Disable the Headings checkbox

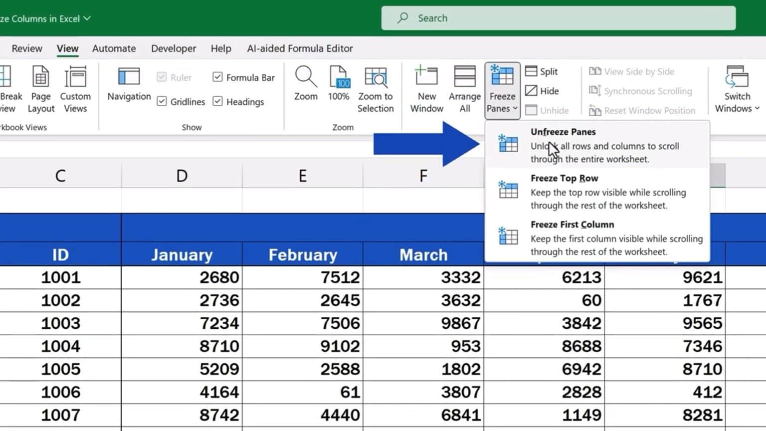pyautogui.click(x=218, y=101)
